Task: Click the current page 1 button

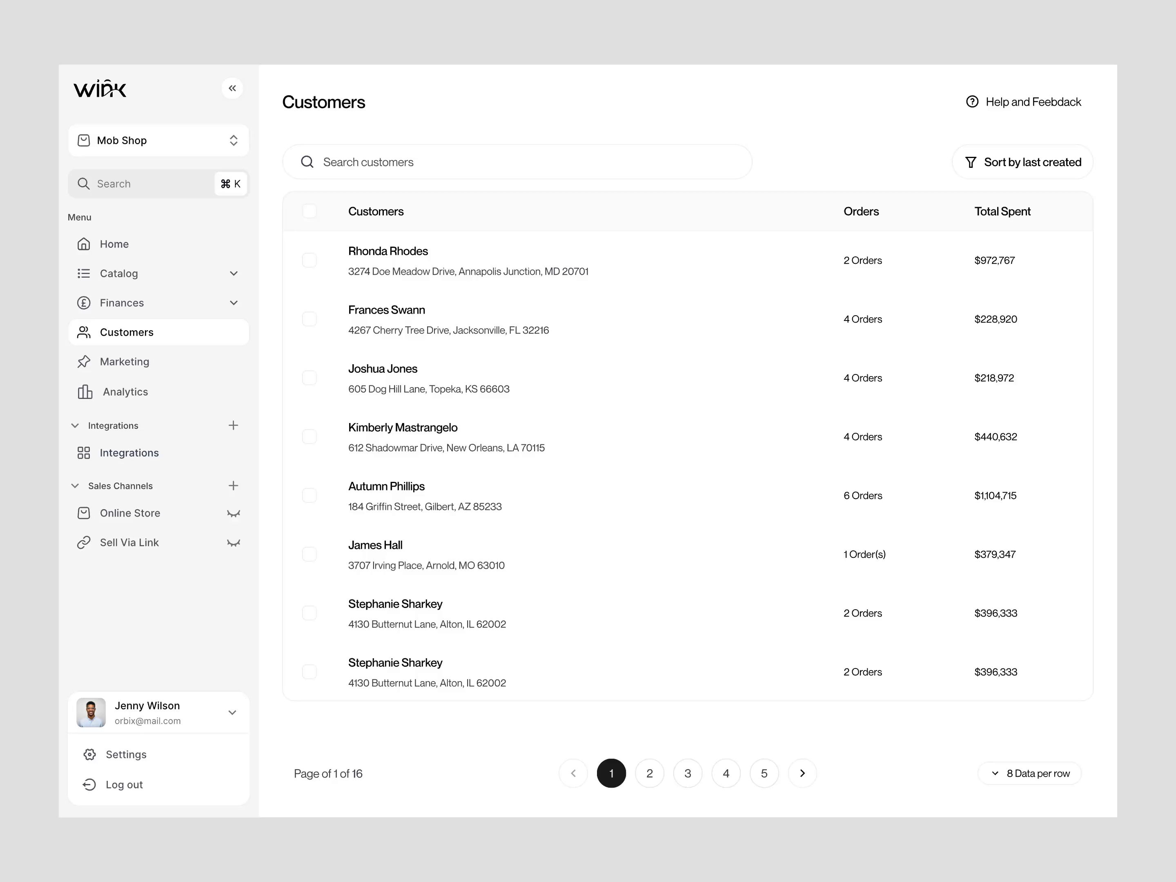Action: tap(611, 773)
